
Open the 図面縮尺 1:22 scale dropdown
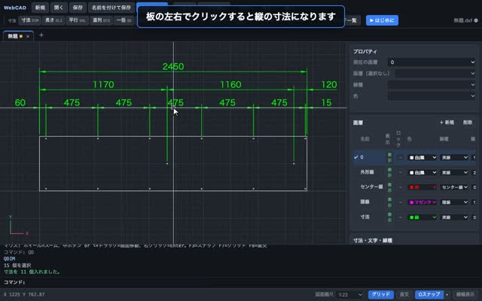point(350,294)
